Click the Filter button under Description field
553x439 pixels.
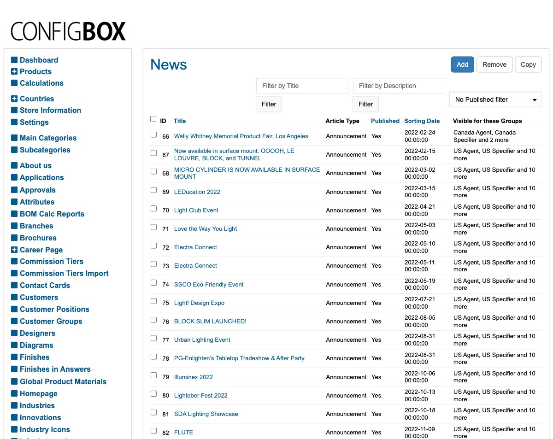click(x=365, y=104)
